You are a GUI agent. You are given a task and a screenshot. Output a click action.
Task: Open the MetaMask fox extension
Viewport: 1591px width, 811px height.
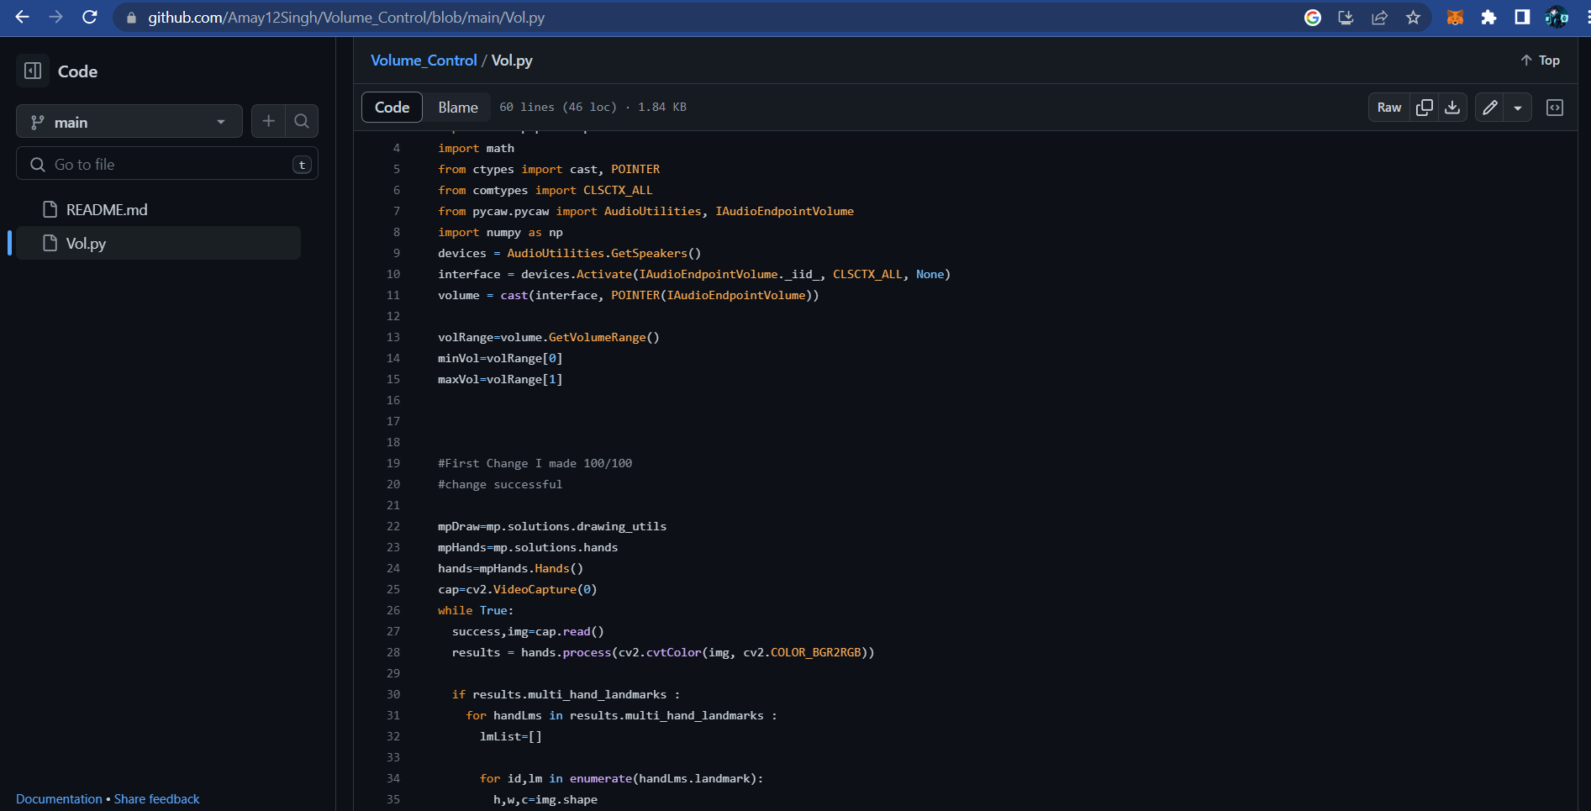(x=1455, y=18)
